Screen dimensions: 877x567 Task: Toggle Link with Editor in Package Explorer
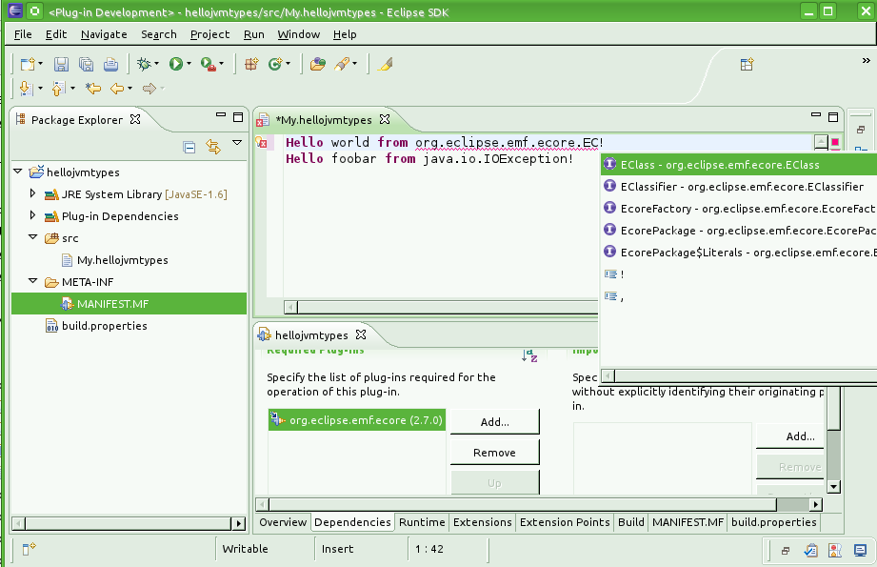pos(213,147)
